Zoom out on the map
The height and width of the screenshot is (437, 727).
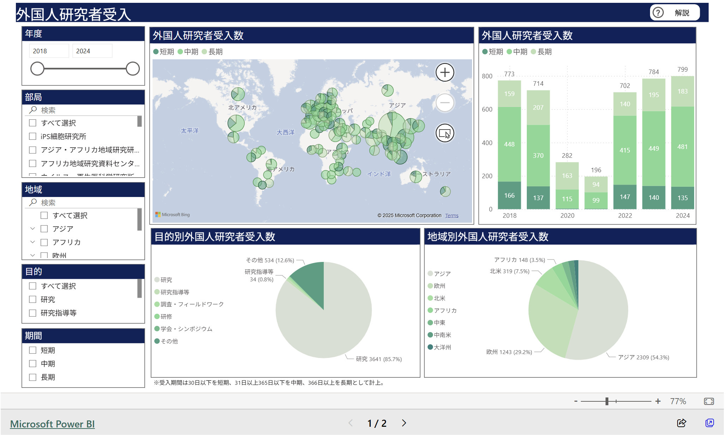pyautogui.click(x=445, y=103)
